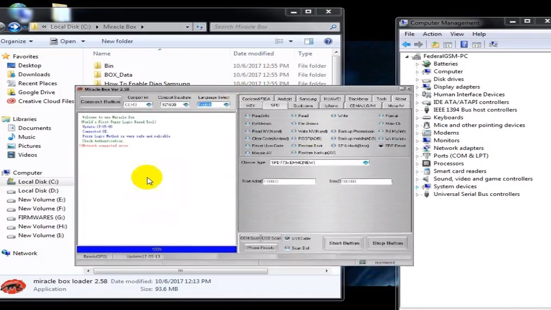The height and width of the screenshot is (310, 551).
Task: Open the Action menu in Computer Management
Action: point(432,34)
